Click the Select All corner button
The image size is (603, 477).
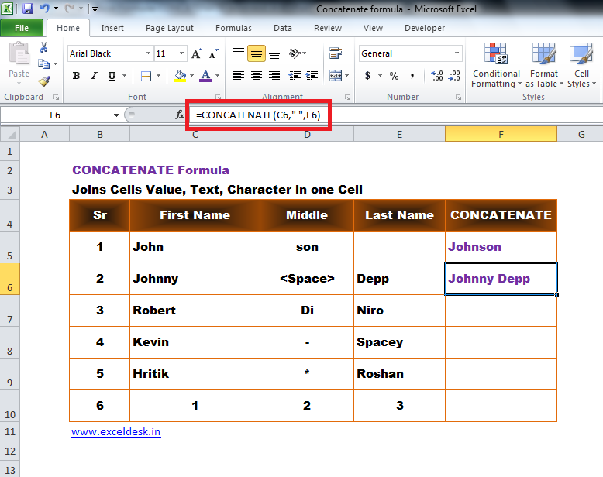click(x=10, y=135)
